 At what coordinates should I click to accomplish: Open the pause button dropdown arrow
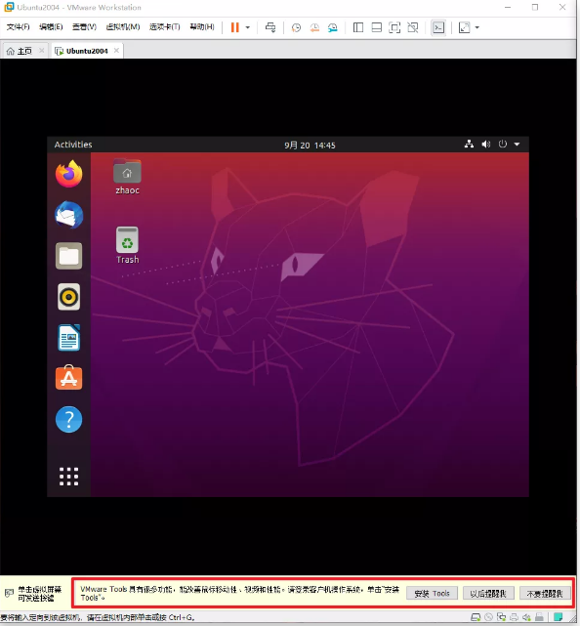247,27
